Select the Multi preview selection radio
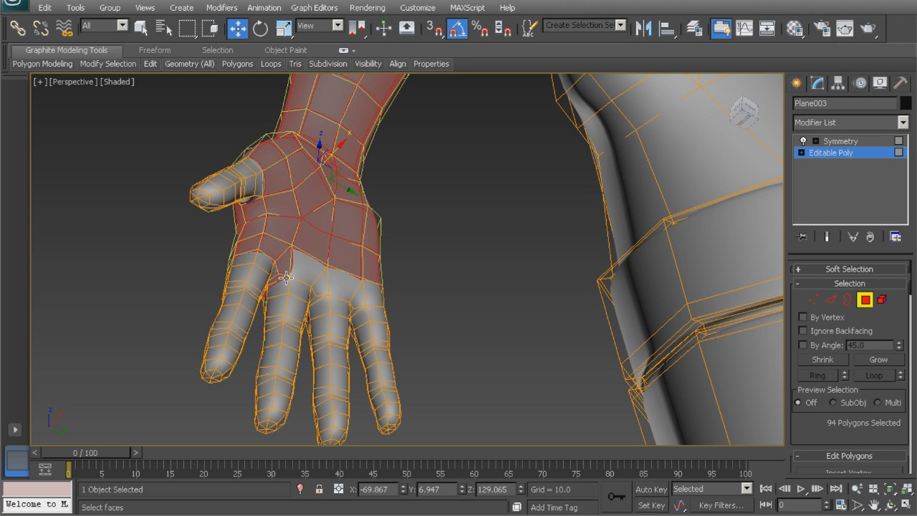 tap(878, 403)
